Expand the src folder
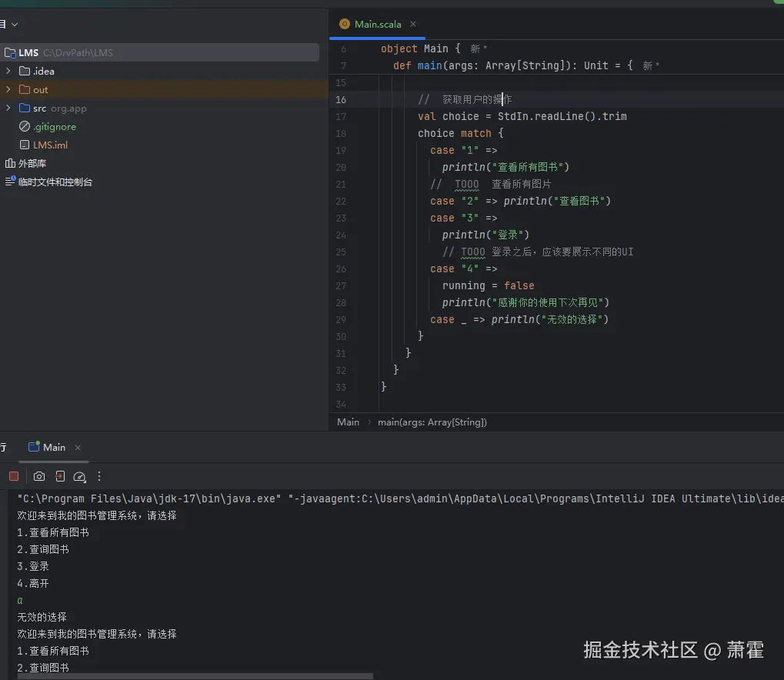The image size is (784, 680). tap(8, 108)
